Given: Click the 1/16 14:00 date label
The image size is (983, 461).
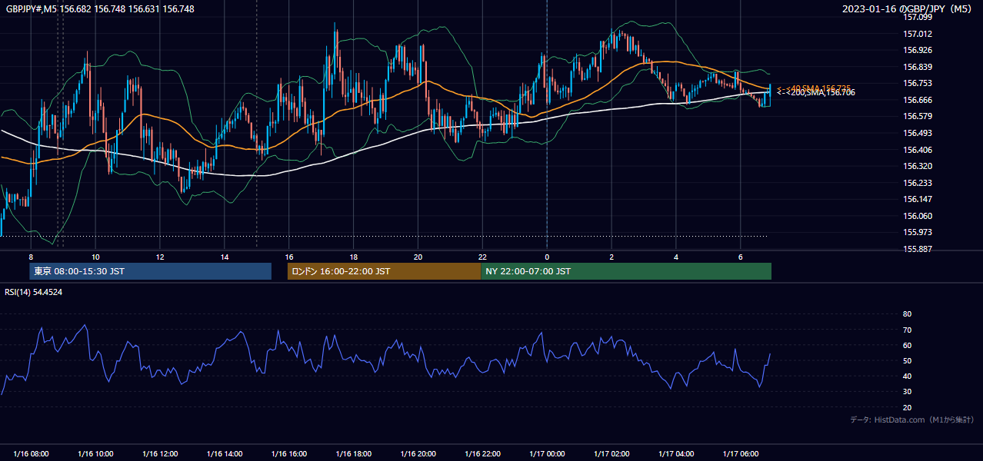Looking at the screenshot, I should [x=225, y=454].
